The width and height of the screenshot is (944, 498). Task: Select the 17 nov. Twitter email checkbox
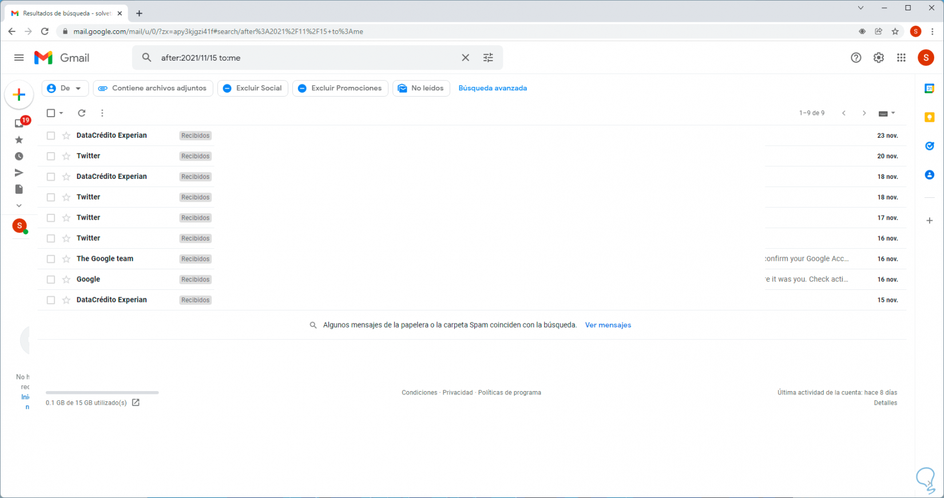coord(51,218)
